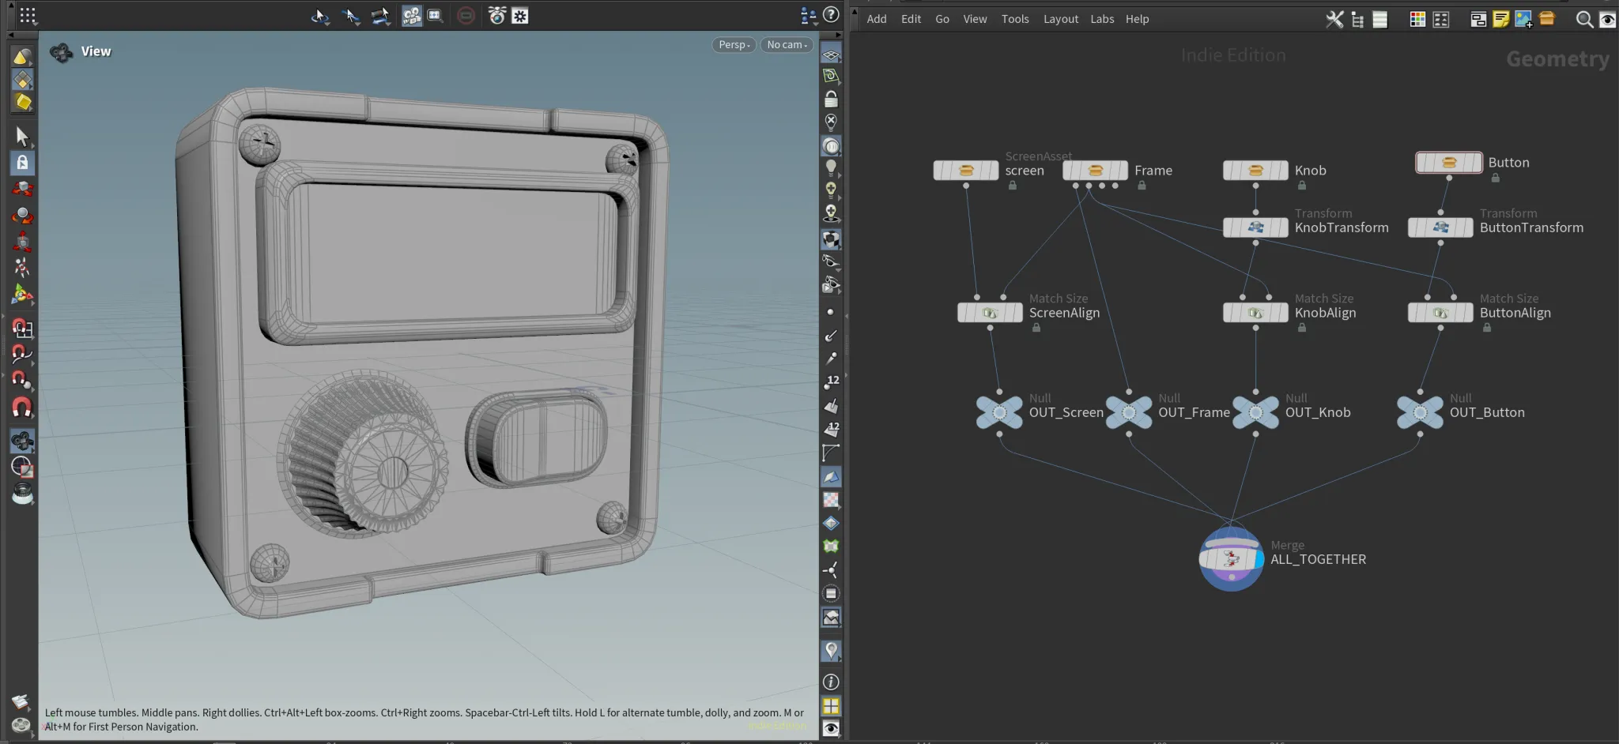Open the Persp viewport dropdown

click(x=734, y=45)
